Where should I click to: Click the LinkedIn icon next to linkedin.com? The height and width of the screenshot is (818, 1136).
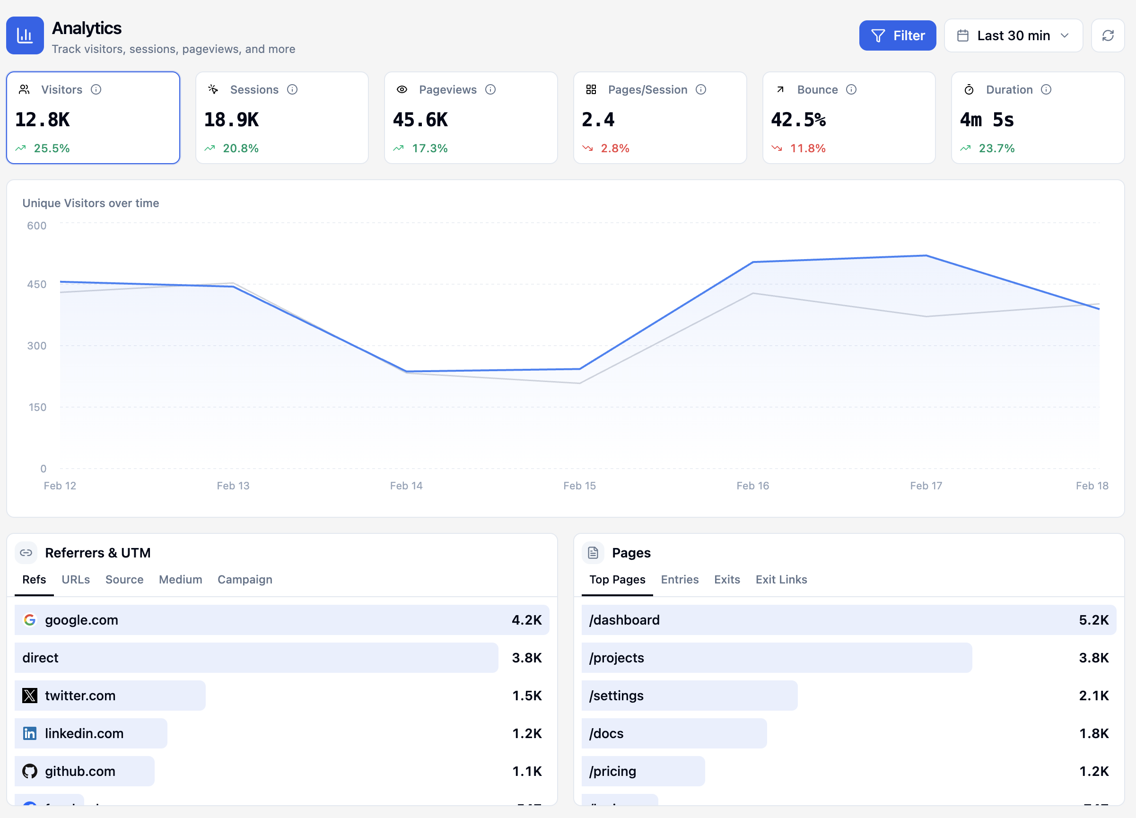(x=30, y=733)
